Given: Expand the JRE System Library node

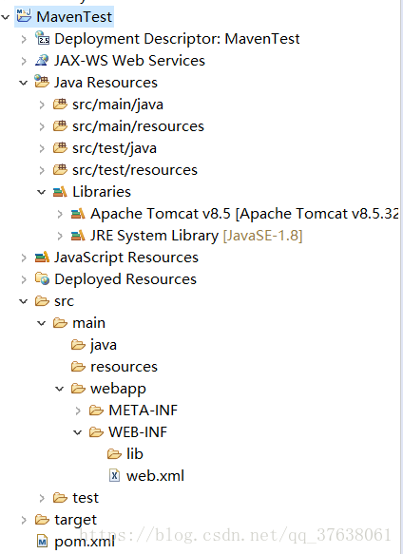Looking at the screenshot, I should 60,236.
